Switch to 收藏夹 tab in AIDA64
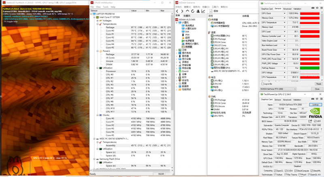 pyautogui.click(x=187, y=16)
